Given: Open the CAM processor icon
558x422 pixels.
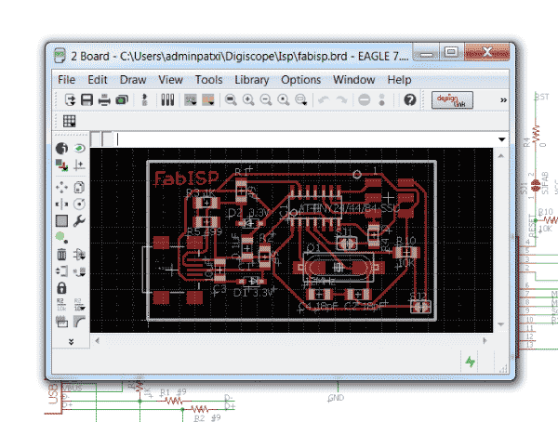Looking at the screenshot, I should click(122, 100).
